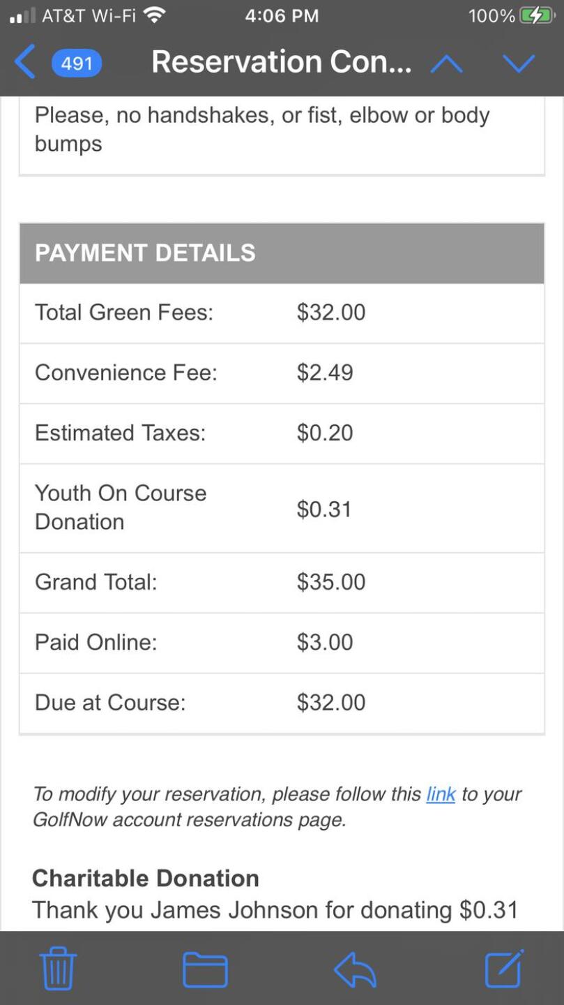Tap the 491 unread count badge
This screenshot has width=564, height=1005.
coord(77,64)
